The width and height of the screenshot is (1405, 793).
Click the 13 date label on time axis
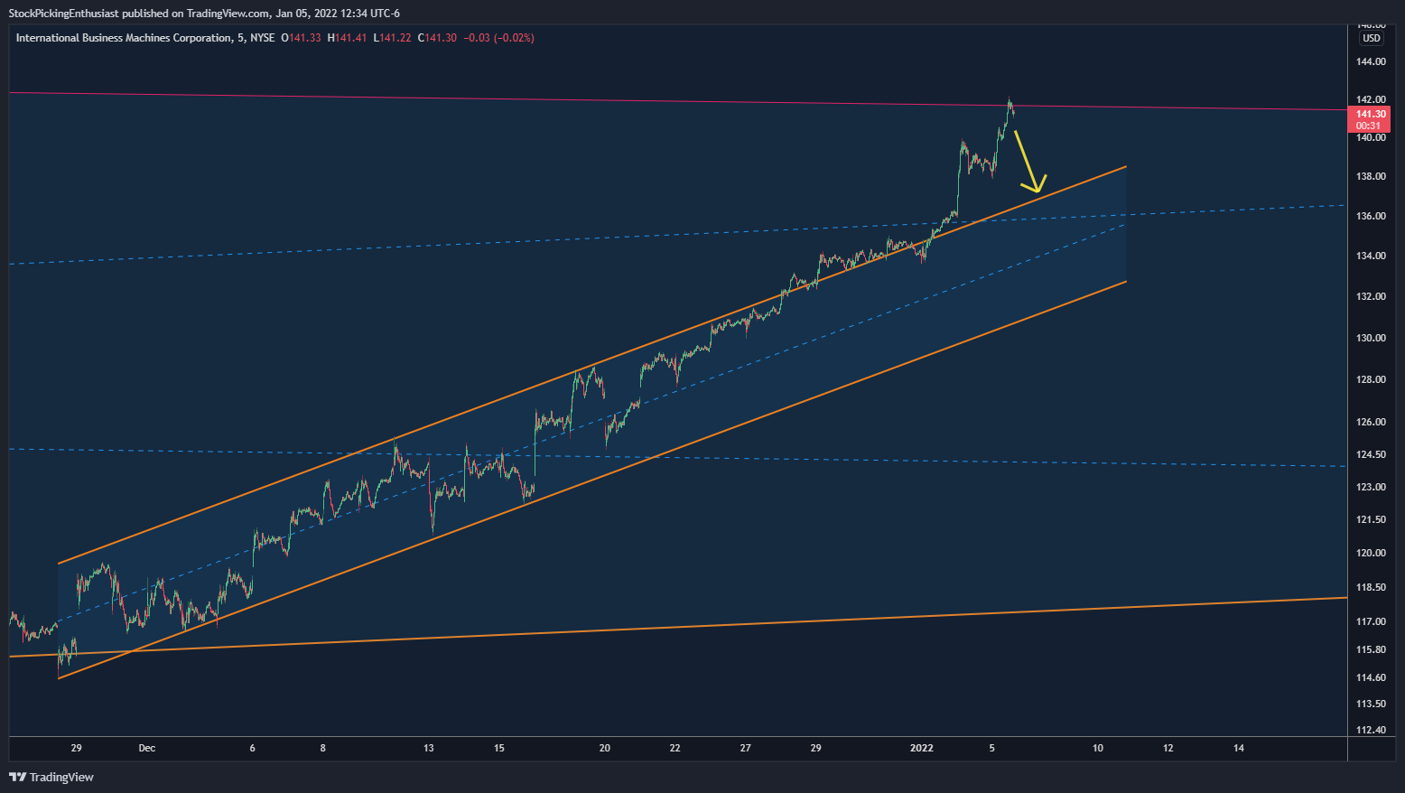coord(429,748)
